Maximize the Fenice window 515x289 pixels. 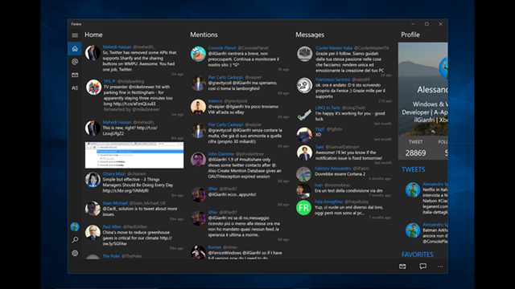point(426,24)
